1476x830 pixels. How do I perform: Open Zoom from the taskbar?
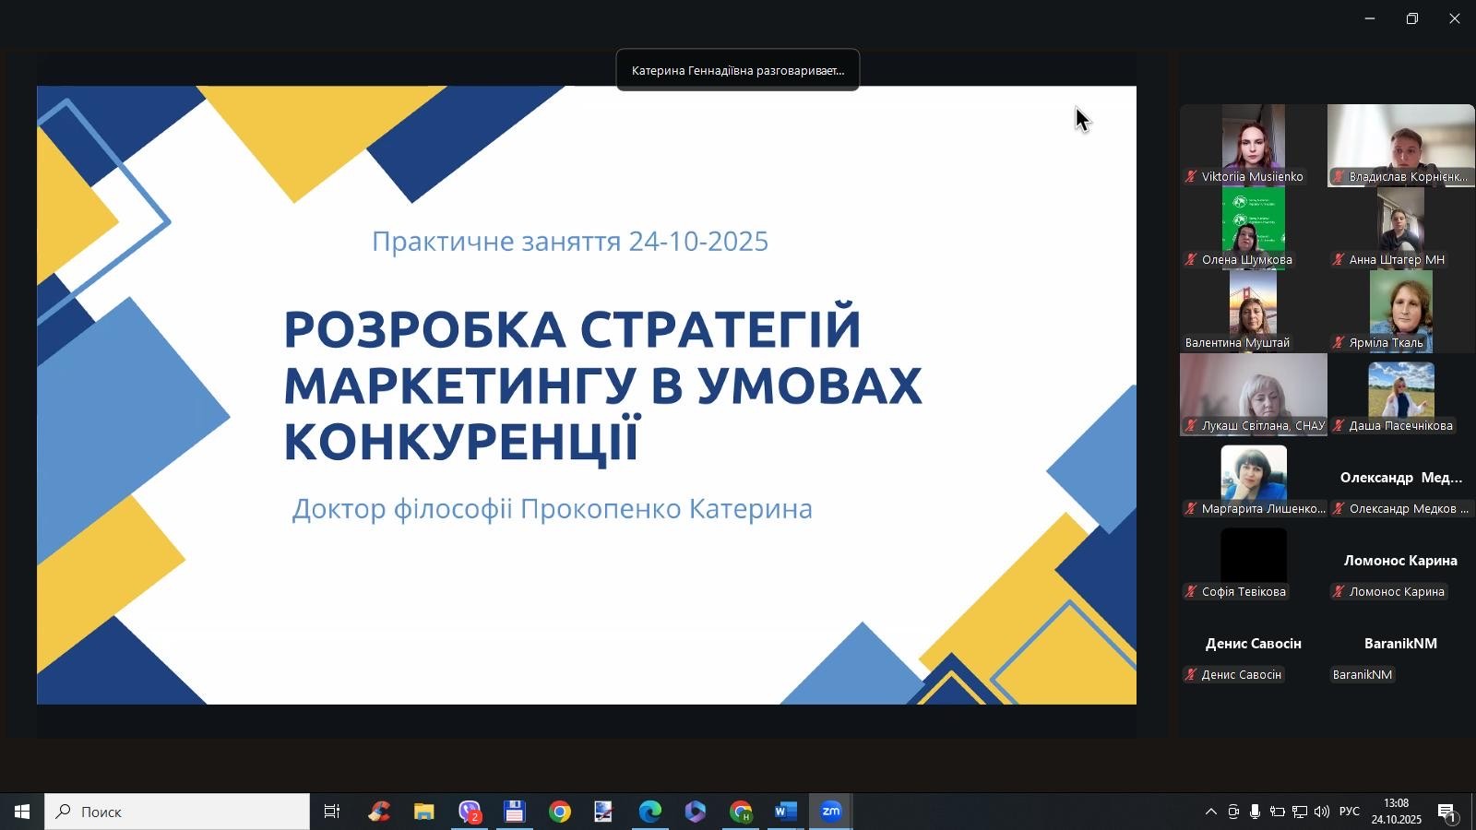click(x=831, y=812)
